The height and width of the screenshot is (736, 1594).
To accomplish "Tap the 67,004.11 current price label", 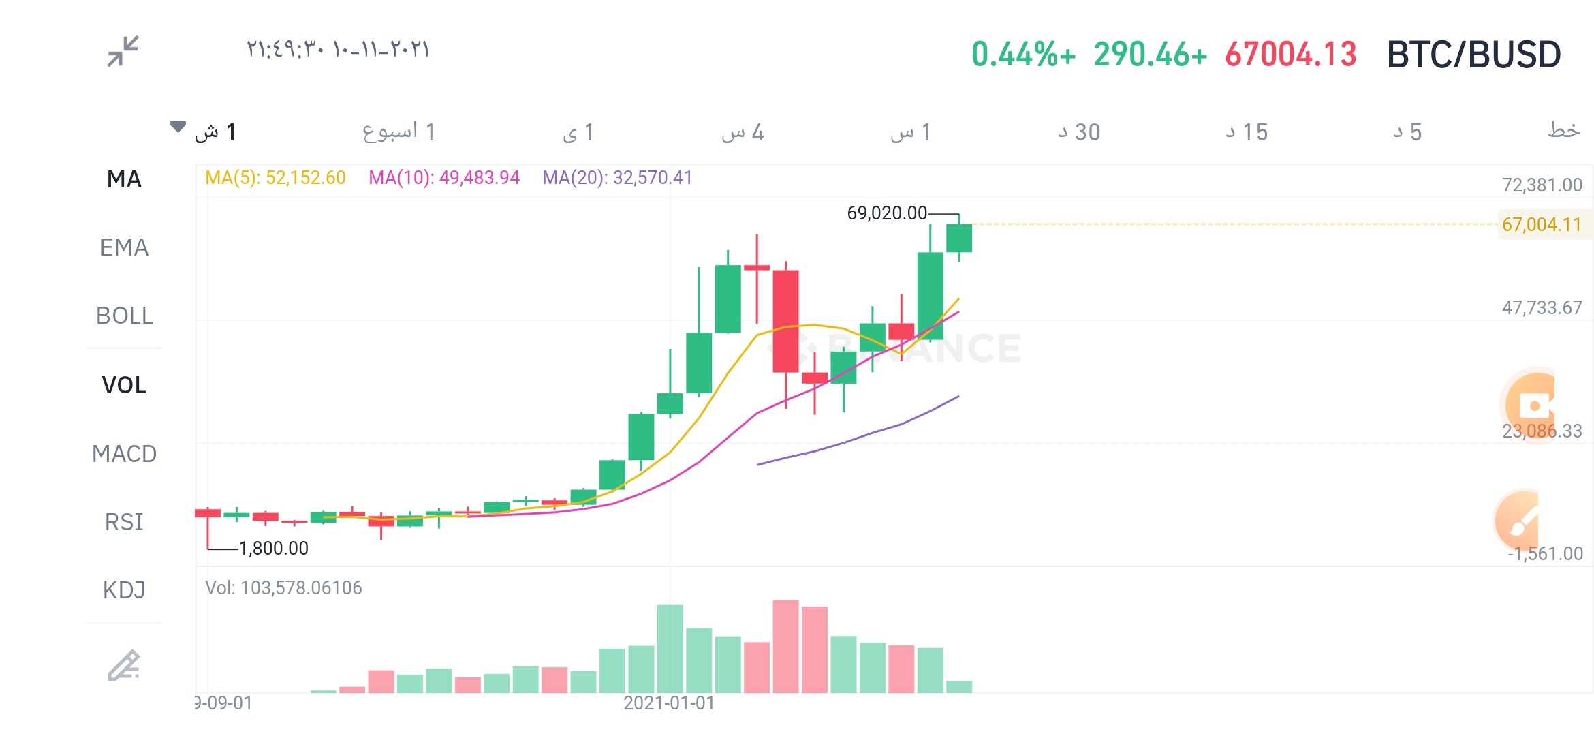I will [1541, 224].
